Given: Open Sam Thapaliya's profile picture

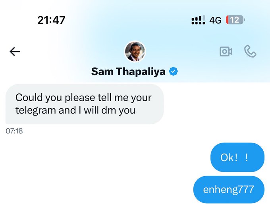Looking at the screenshot, I should point(135,52).
